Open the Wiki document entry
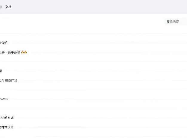Image resolution: width=187 pixels, height=140 pixels. pos(4,99)
